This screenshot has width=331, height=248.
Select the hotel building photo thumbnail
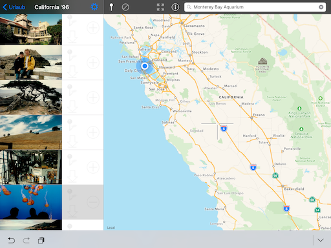(31, 29)
